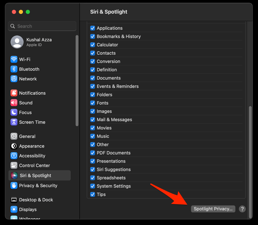Disable Calculator search results
The width and height of the screenshot is (258, 225).
[x=93, y=45]
